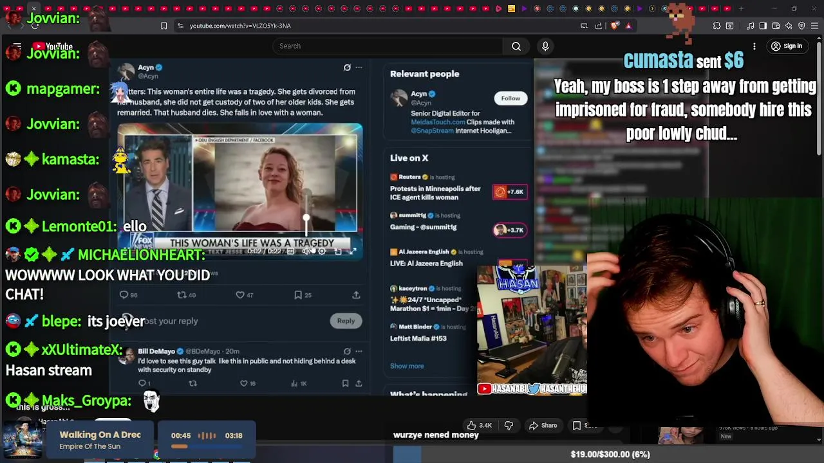This screenshot has height=463, width=824.
Task: Bookmark Acyn's post with 25 bookmarks
Action: 298,295
